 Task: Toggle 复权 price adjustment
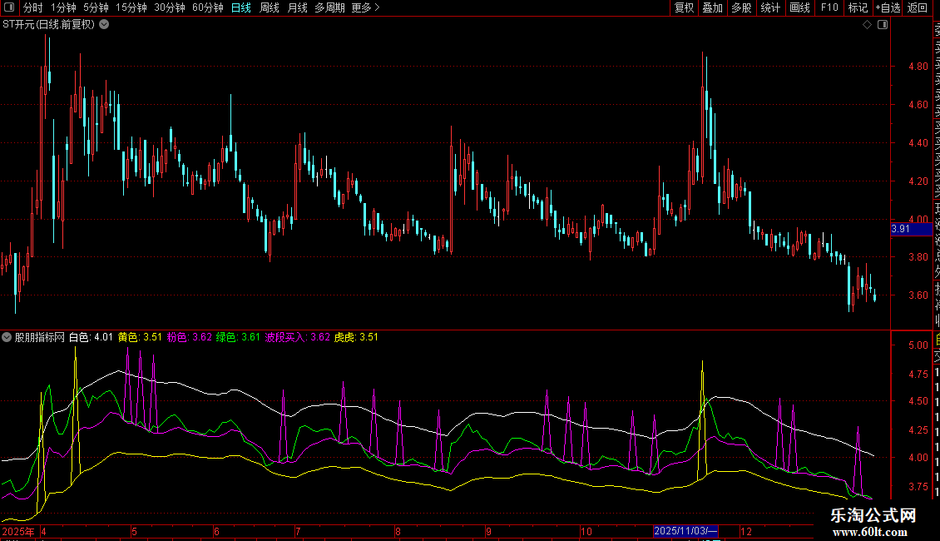[684, 7]
